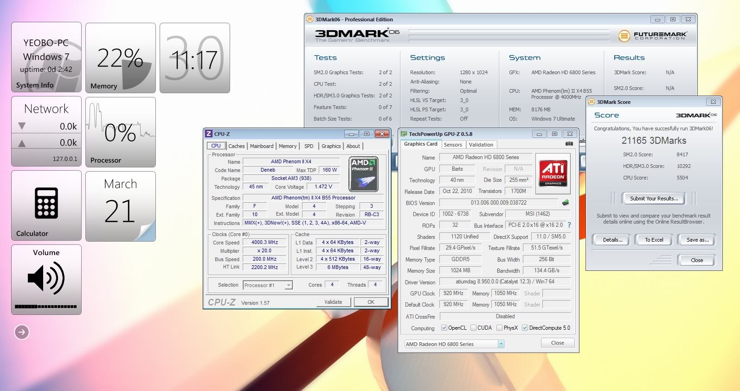
Task: Click the Futuremark Corporation logo
Action: 653,35
